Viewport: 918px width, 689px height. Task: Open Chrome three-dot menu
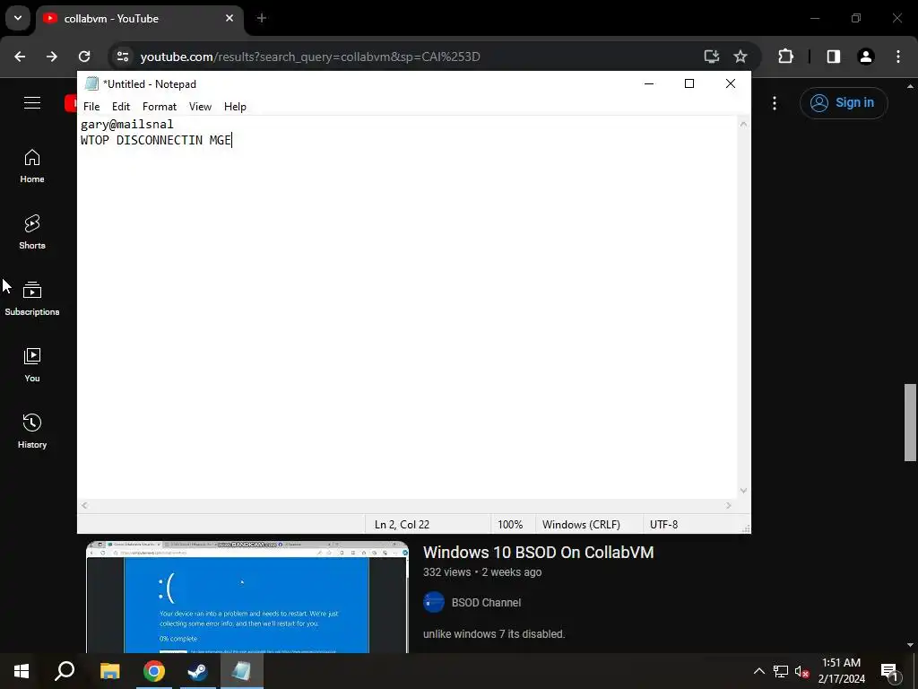click(x=898, y=57)
